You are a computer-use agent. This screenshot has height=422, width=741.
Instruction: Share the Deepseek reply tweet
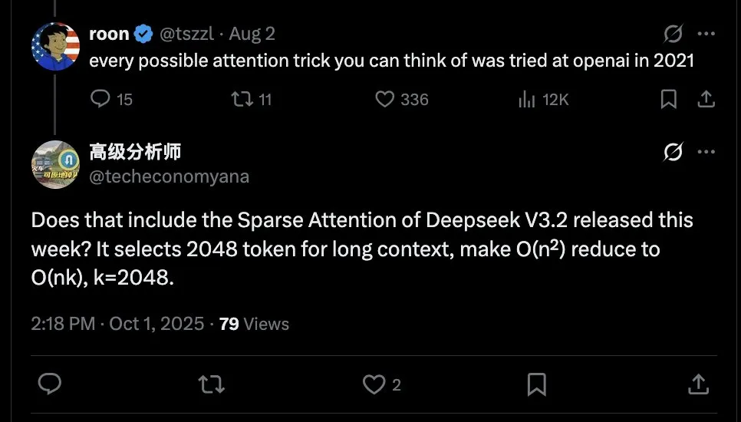coord(698,384)
